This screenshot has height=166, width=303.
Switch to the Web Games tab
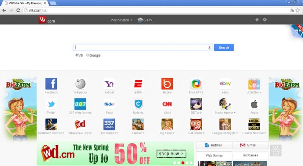(x=214, y=155)
